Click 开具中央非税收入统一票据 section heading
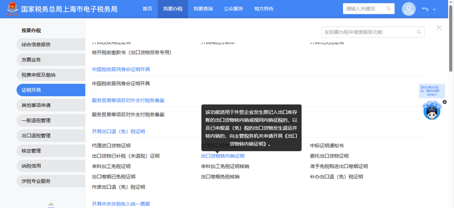Screen dimensions: 454x208 click(121, 204)
